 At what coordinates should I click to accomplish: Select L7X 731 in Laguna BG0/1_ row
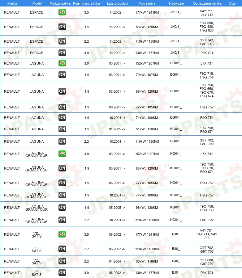[206, 63]
